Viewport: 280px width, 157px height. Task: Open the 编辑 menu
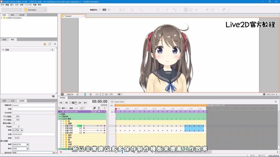pyautogui.click(x=7, y=5)
